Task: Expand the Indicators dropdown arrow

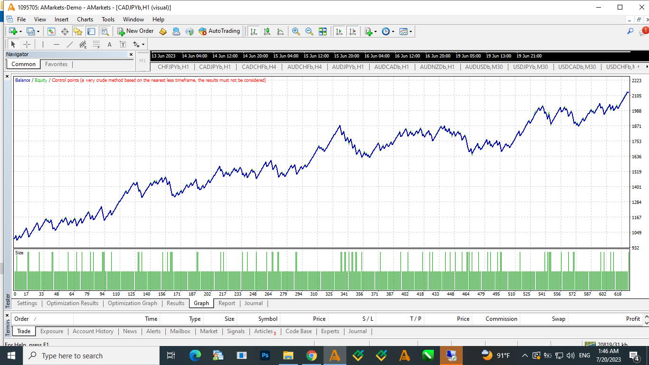Action: click(376, 32)
